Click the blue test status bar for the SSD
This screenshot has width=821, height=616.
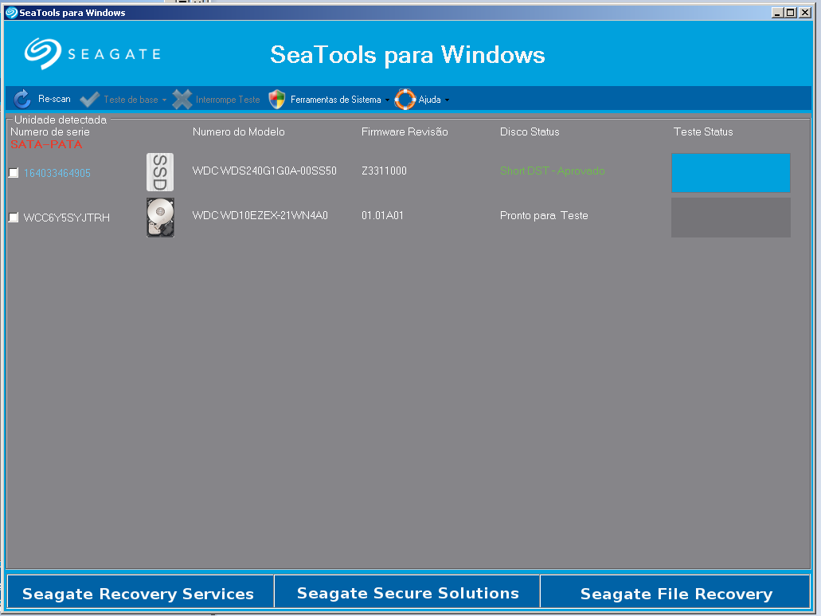tap(731, 173)
